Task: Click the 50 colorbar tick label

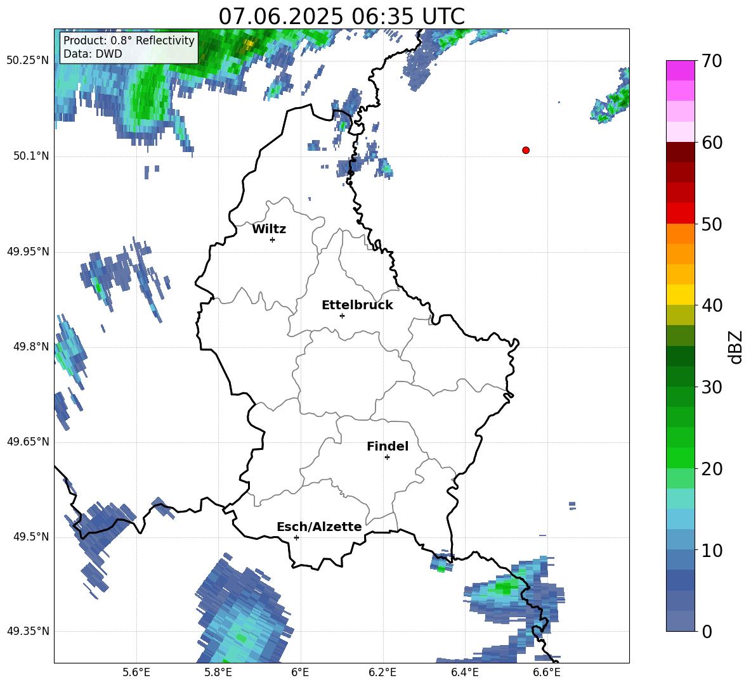Action: [712, 224]
